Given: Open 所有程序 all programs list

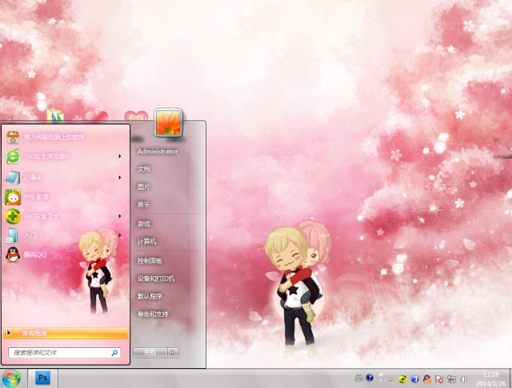Looking at the screenshot, I should 66,333.
